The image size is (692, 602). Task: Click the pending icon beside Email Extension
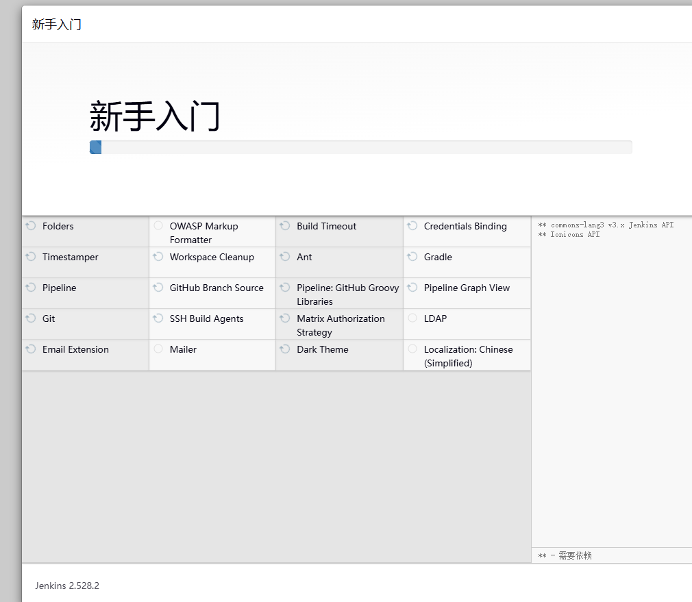coord(31,349)
